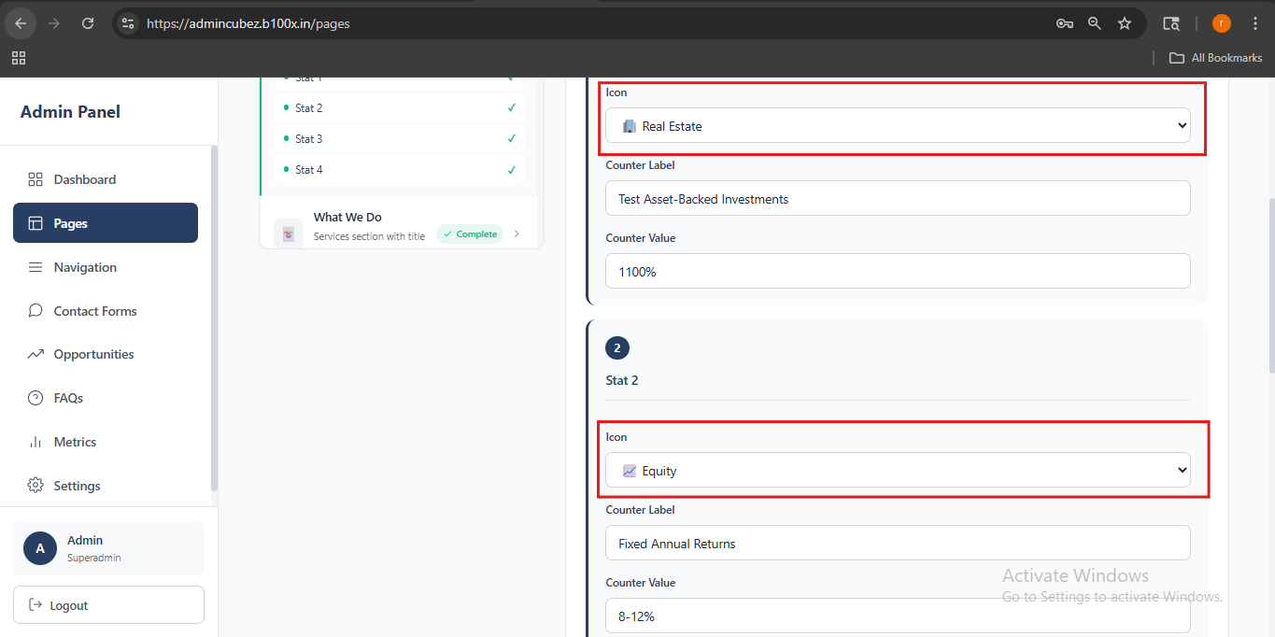The width and height of the screenshot is (1275, 637).
Task: Open All Bookmarks folder
Action: coord(1216,58)
